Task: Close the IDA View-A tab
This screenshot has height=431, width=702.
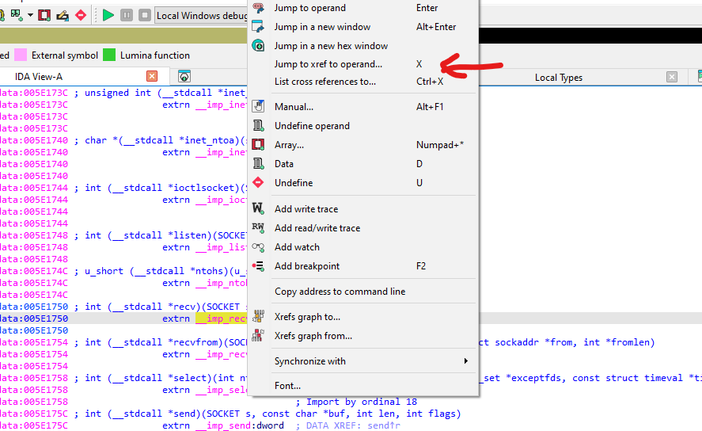Action: (x=151, y=77)
